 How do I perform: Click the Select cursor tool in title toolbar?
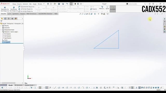click(x=71, y=4)
